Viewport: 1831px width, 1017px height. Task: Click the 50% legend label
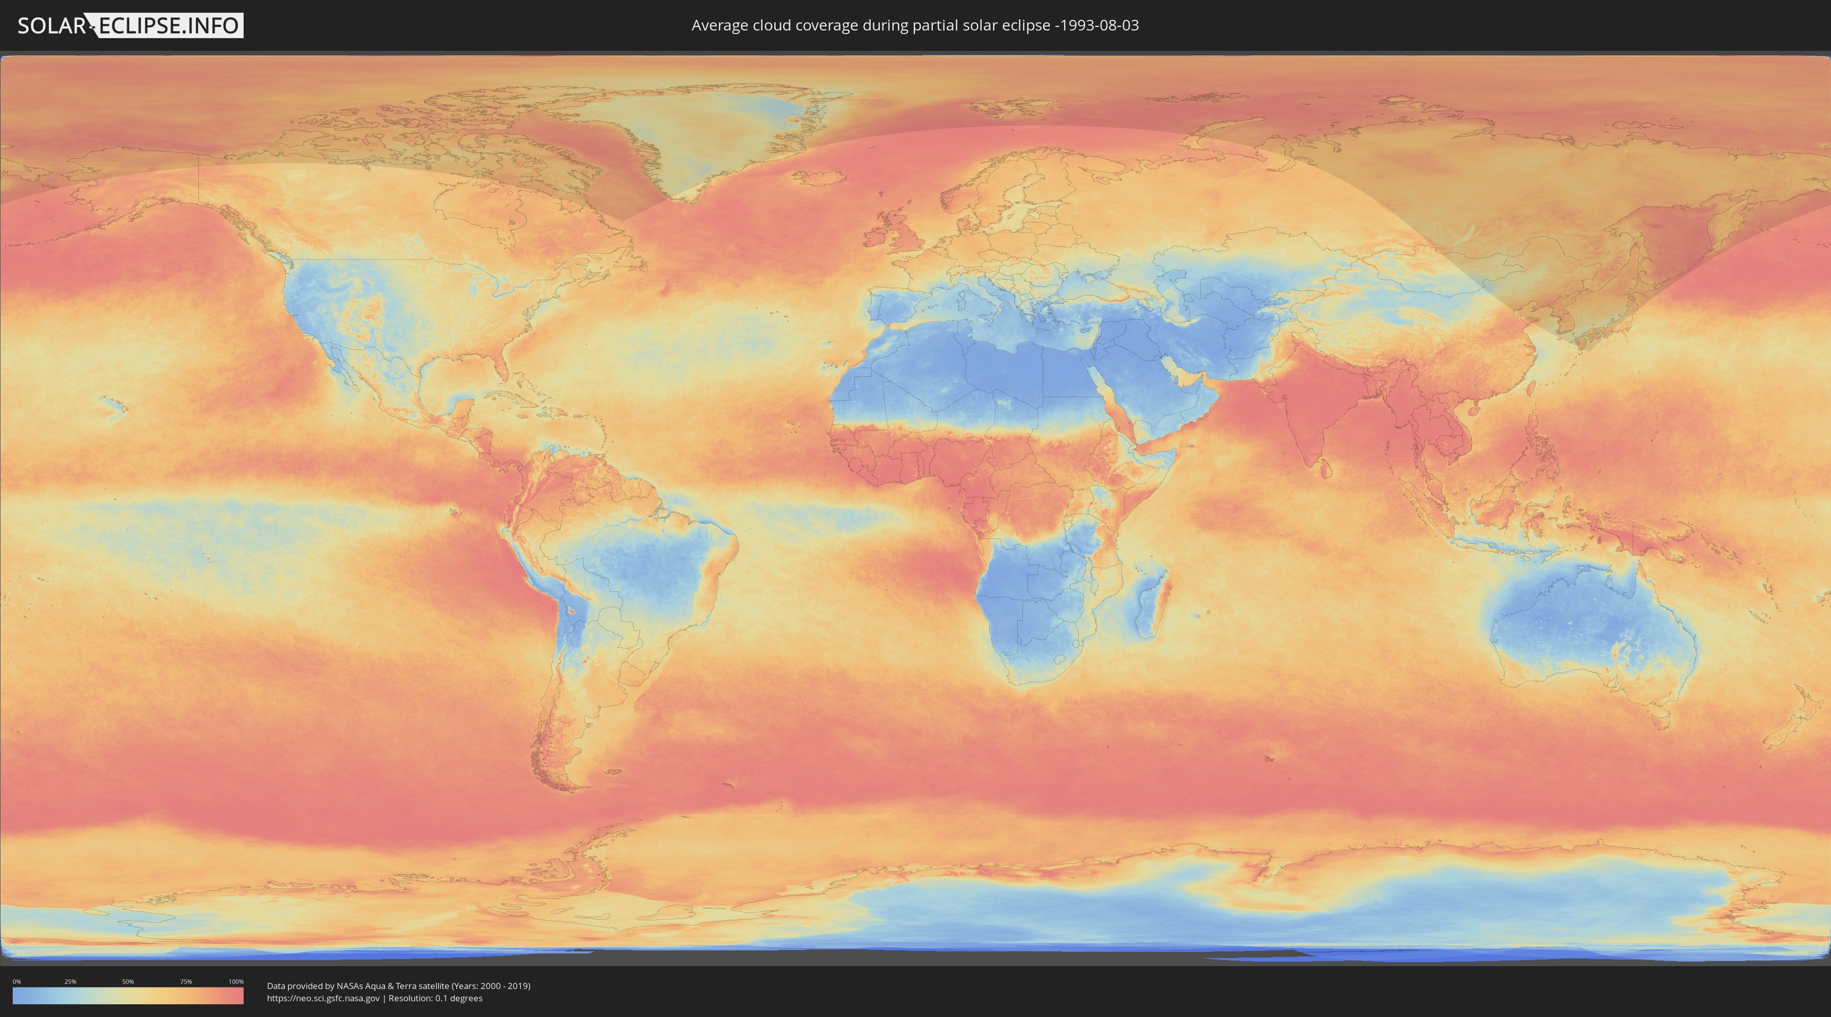click(128, 981)
